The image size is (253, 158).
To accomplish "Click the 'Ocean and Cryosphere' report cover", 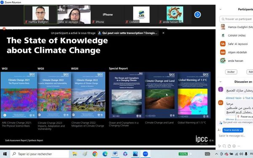I will [126, 95].
